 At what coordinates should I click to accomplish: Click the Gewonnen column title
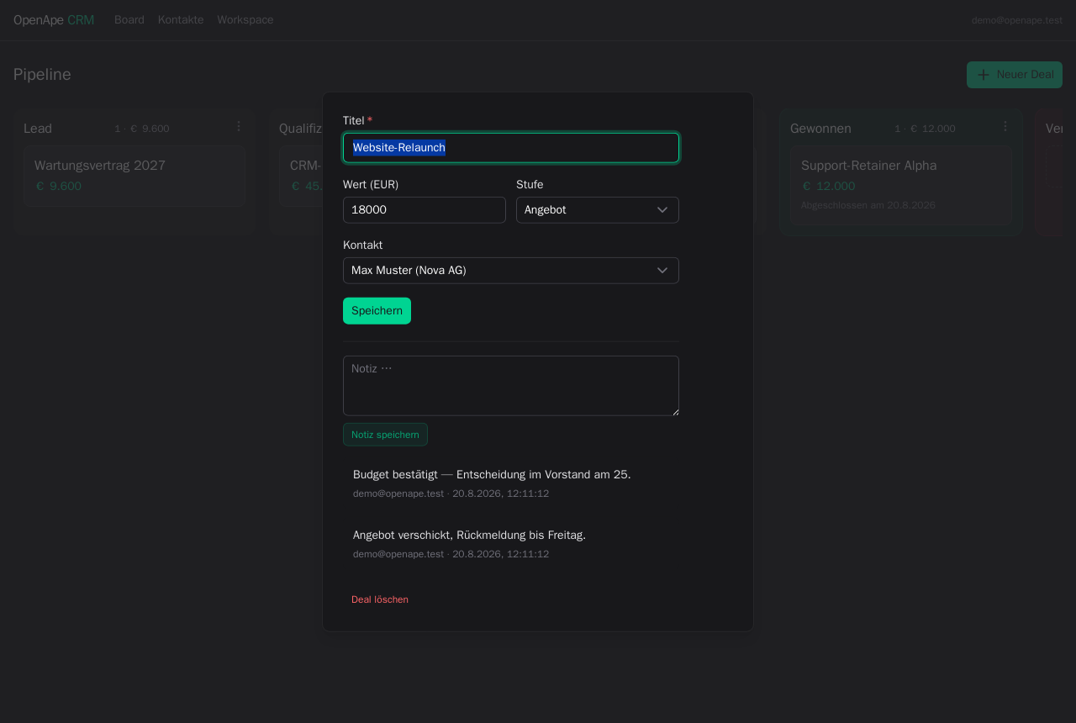tap(820, 129)
